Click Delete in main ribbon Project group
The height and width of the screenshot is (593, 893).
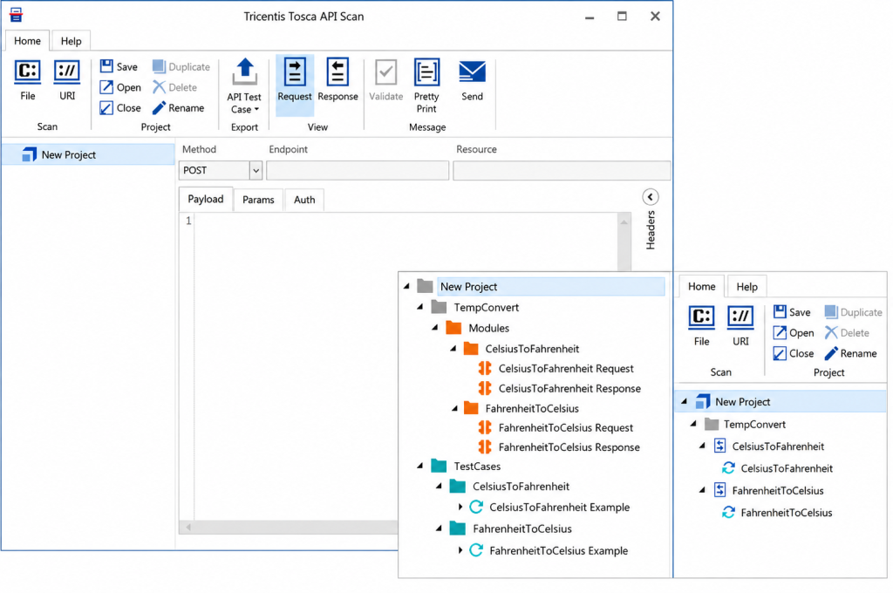click(x=174, y=87)
